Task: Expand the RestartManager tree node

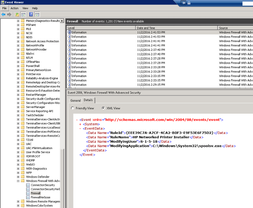Action: pos(18,95)
